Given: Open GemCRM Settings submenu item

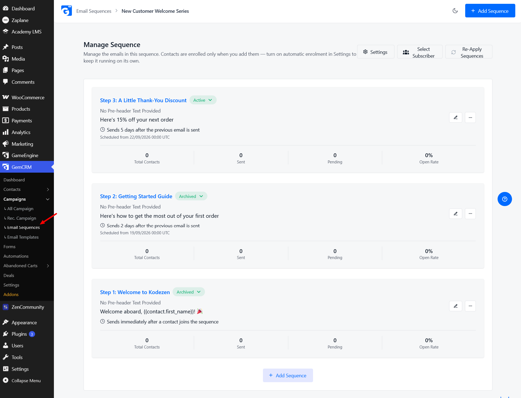Looking at the screenshot, I should coord(11,285).
